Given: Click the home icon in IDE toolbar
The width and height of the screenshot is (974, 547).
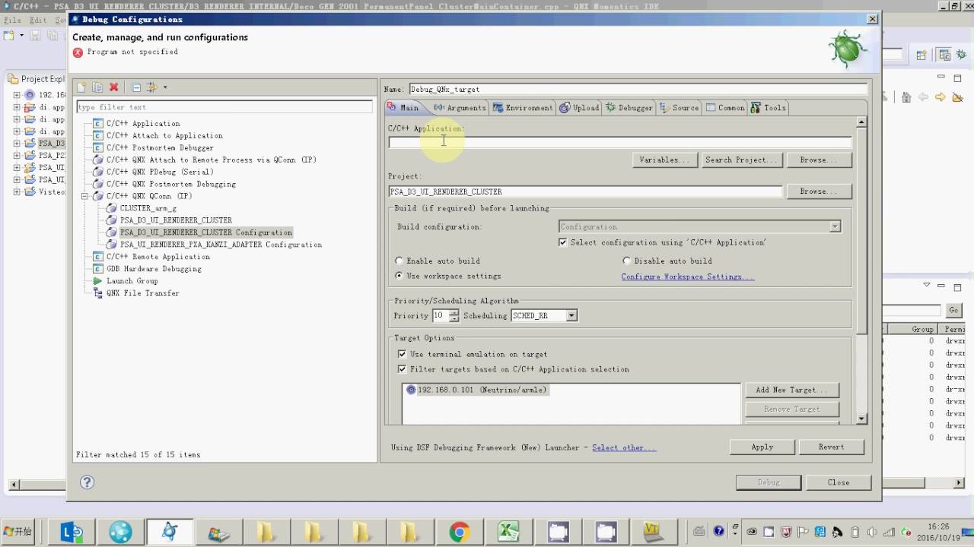Looking at the screenshot, I should coord(906,97).
